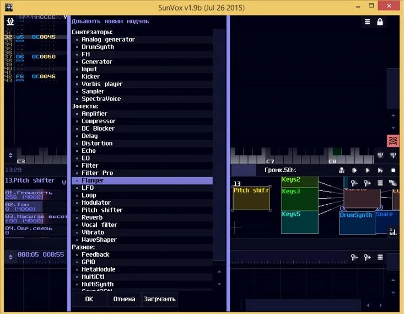
Task: Select the Compressor effect
Action: pyautogui.click(x=142, y=121)
